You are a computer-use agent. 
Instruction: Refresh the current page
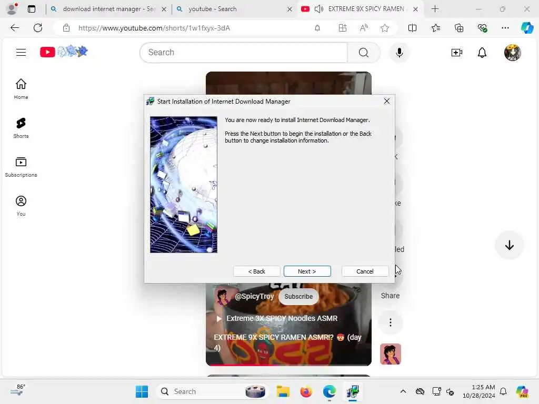coord(38,28)
